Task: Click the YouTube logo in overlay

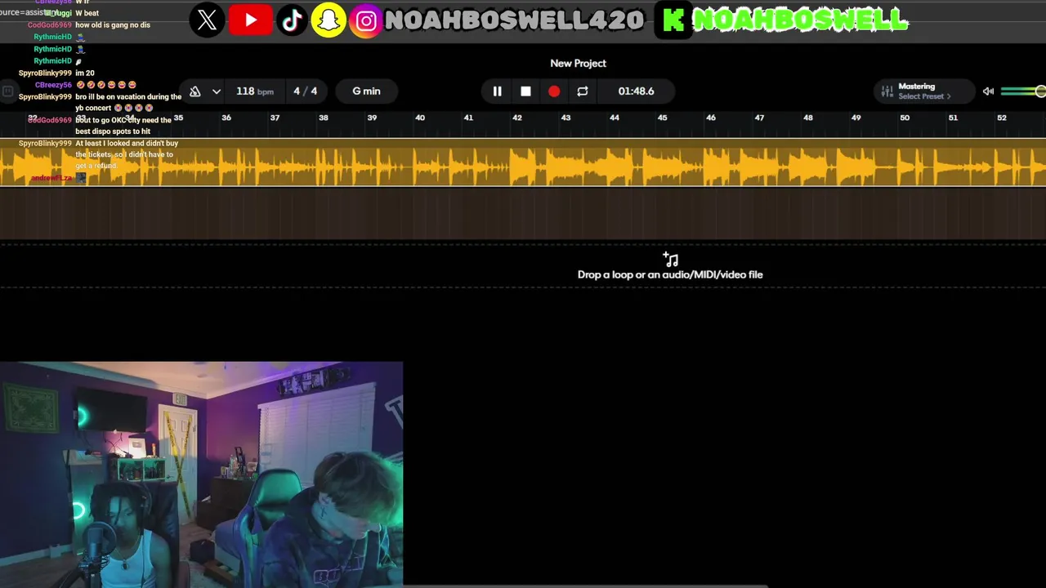Action: (x=250, y=20)
